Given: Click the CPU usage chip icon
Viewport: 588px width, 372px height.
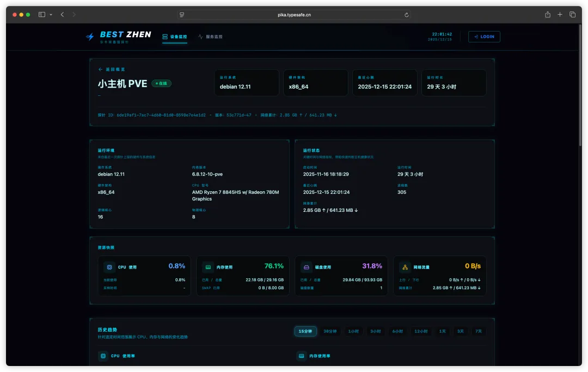Looking at the screenshot, I should [x=109, y=267].
